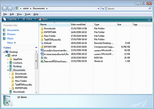
Task: Click the address bar location icon
Action: pos(17,8)
